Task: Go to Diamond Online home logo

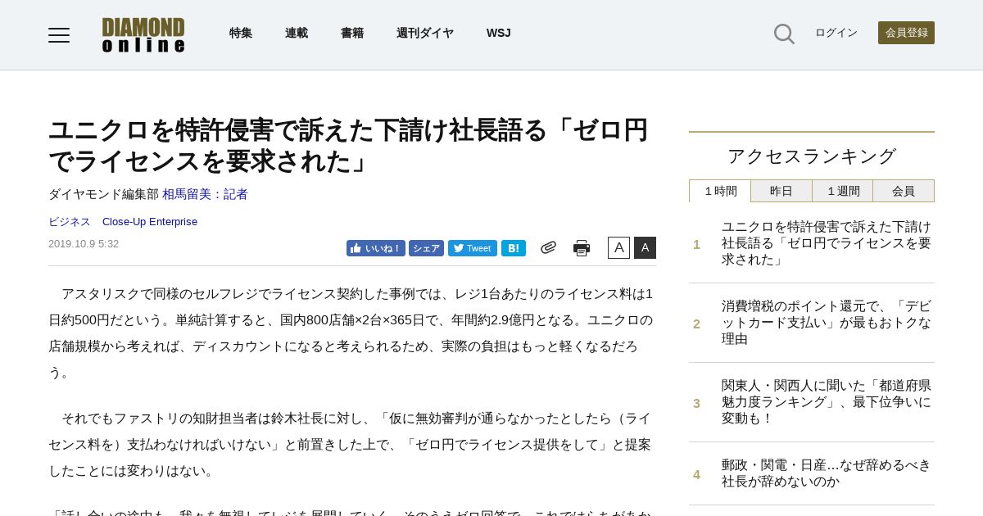Action: point(143,35)
